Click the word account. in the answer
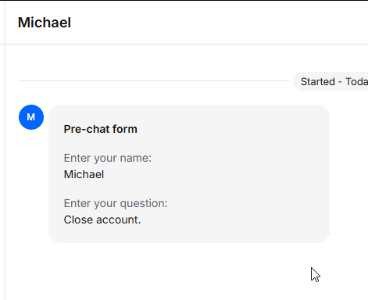This screenshot has height=300, width=368. 119,220
